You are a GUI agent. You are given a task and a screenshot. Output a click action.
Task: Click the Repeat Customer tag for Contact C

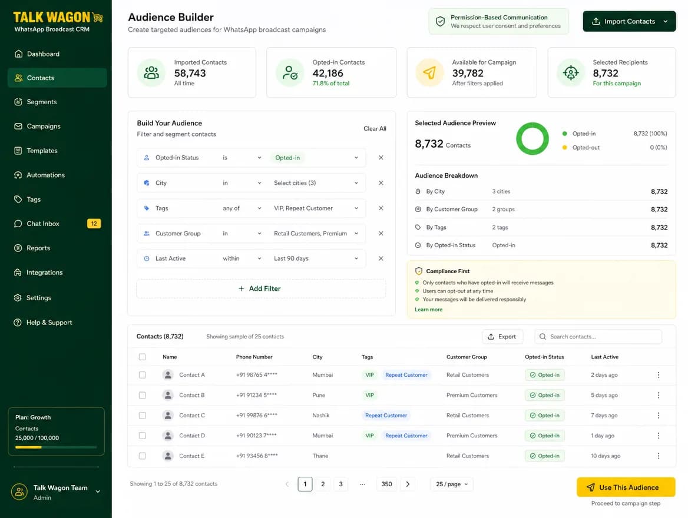pyautogui.click(x=386, y=416)
